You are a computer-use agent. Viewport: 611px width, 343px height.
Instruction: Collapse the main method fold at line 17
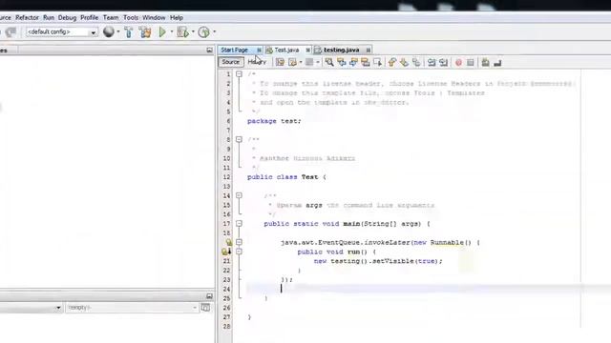pyautogui.click(x=239, y=224)
